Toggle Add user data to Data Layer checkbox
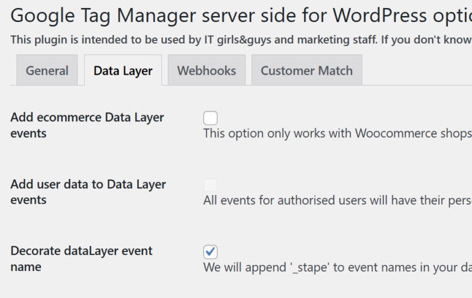Screen dimensions: 472x298 pyautogui.click(x=210, y=185)
